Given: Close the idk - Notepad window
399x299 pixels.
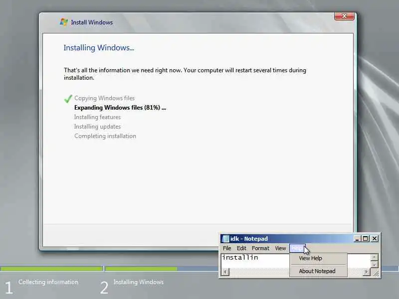Looking at the screenshot, I should click(x=375, y=239).
